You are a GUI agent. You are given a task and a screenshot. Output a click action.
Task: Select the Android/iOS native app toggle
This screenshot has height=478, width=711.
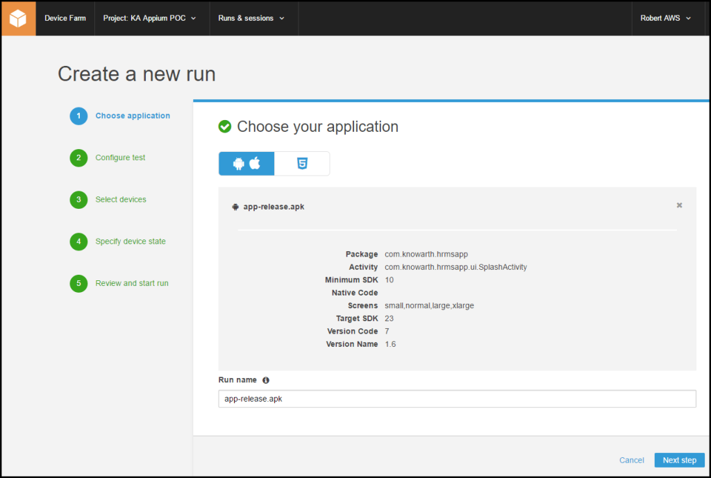click(246, 164)
